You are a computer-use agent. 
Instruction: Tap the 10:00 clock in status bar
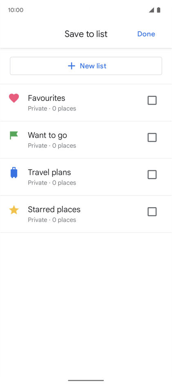tap(16, 10)
